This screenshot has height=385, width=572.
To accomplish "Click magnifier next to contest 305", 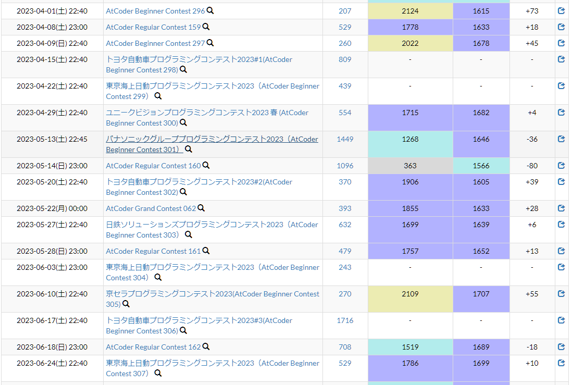I will click(126, 304).
